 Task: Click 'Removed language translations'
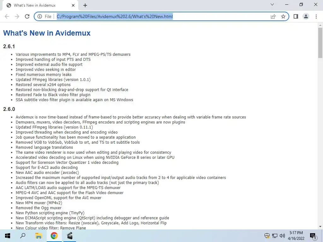(44, 147)
